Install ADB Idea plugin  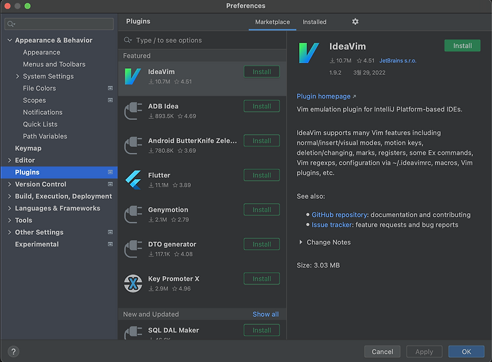point(262,106)
